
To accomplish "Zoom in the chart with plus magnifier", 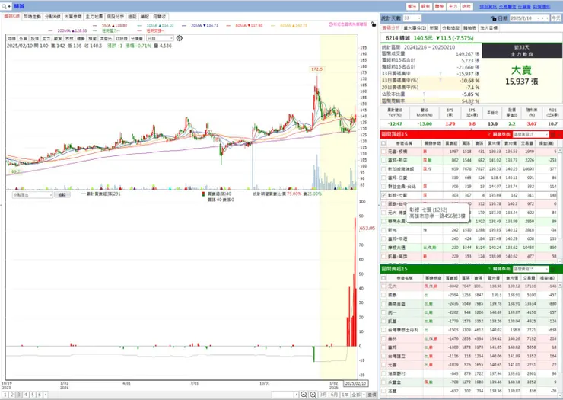I will [x=313, y=395].
